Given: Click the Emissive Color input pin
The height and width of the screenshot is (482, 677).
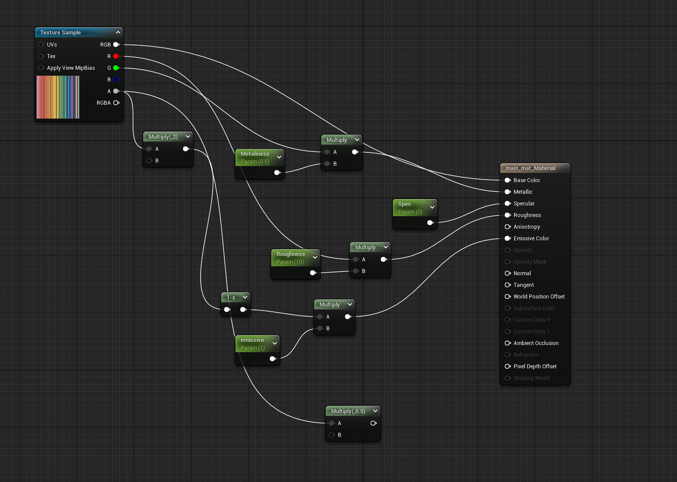Looking at the screenshot, I should tap(508, 239).
